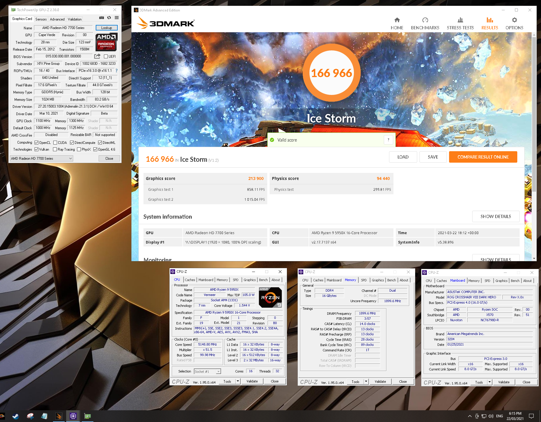Click the LOAD button in 3DMark
Image resolution: width=541 pixels, height=422 pixels.
click(403, 157)
